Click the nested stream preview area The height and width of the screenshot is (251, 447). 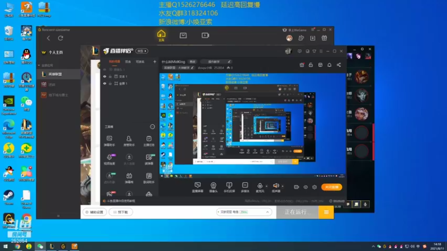[x=253, y=126]
